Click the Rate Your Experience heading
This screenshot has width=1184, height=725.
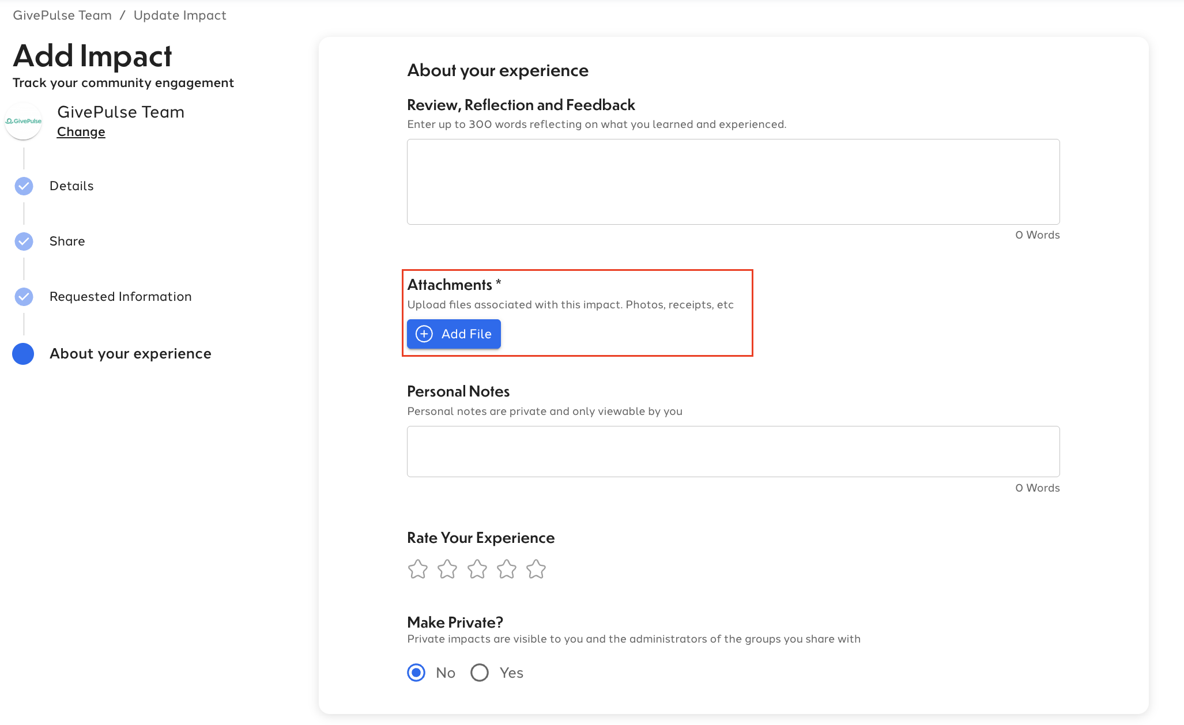coord(481,538)
